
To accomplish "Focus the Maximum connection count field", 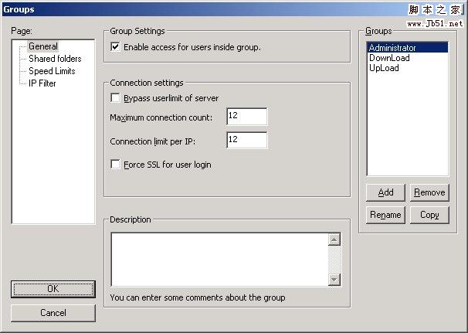I will [x=246, y=117].
